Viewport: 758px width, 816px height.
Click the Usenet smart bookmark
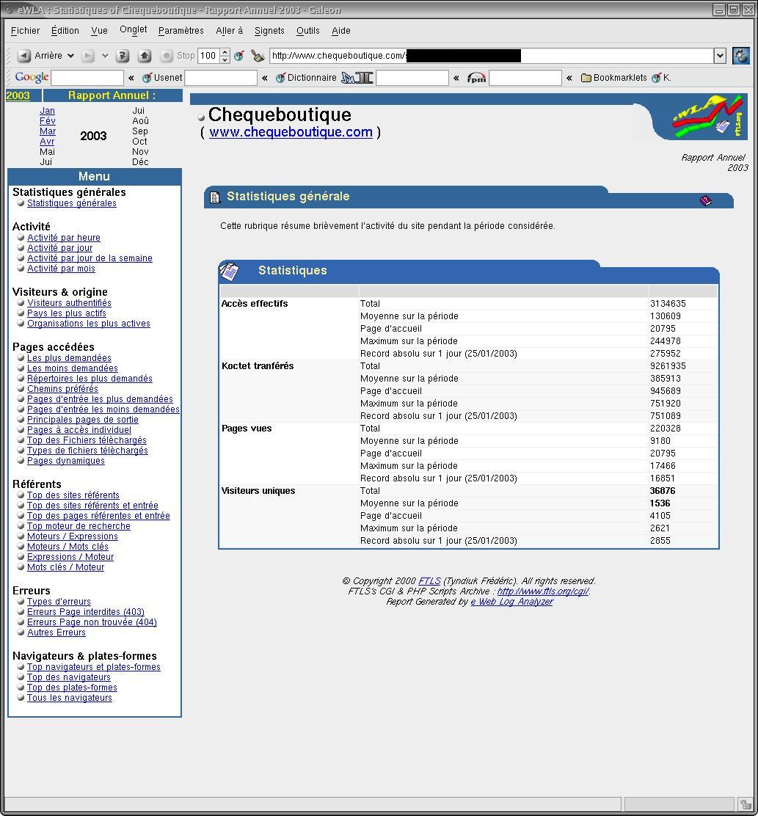161,78
